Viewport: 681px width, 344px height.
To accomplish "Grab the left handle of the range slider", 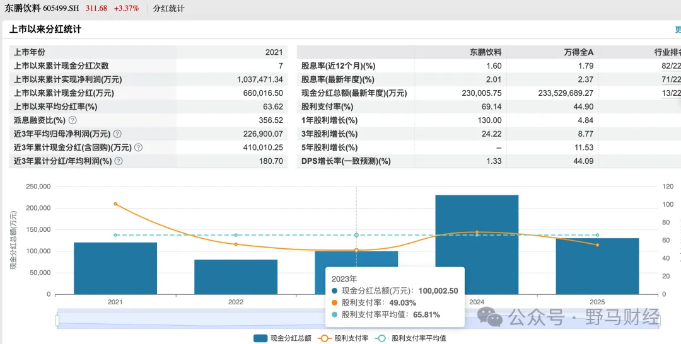I will click(57, 321).
